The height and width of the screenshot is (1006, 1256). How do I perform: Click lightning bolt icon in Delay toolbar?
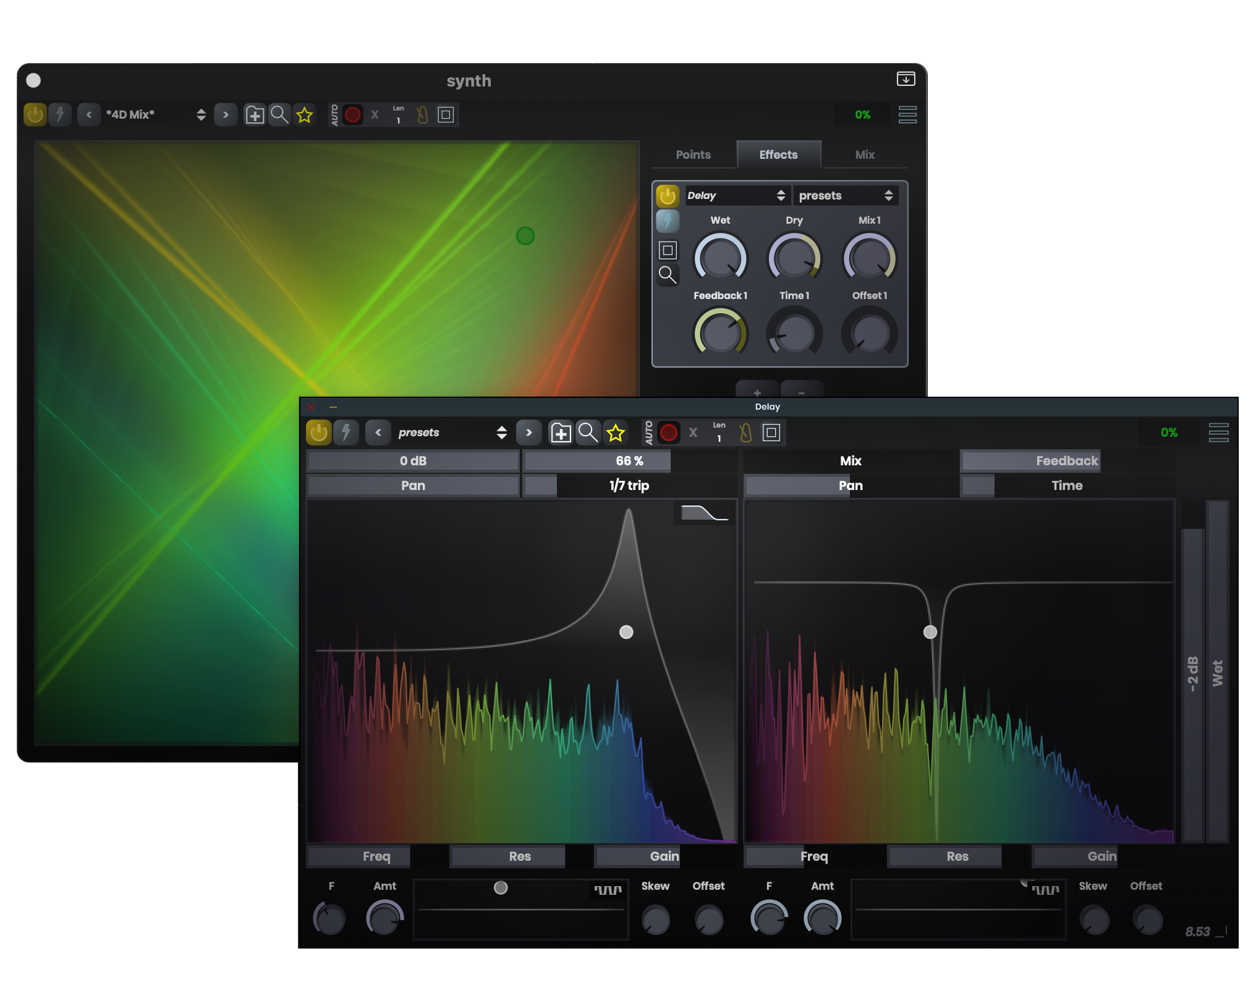346,433
